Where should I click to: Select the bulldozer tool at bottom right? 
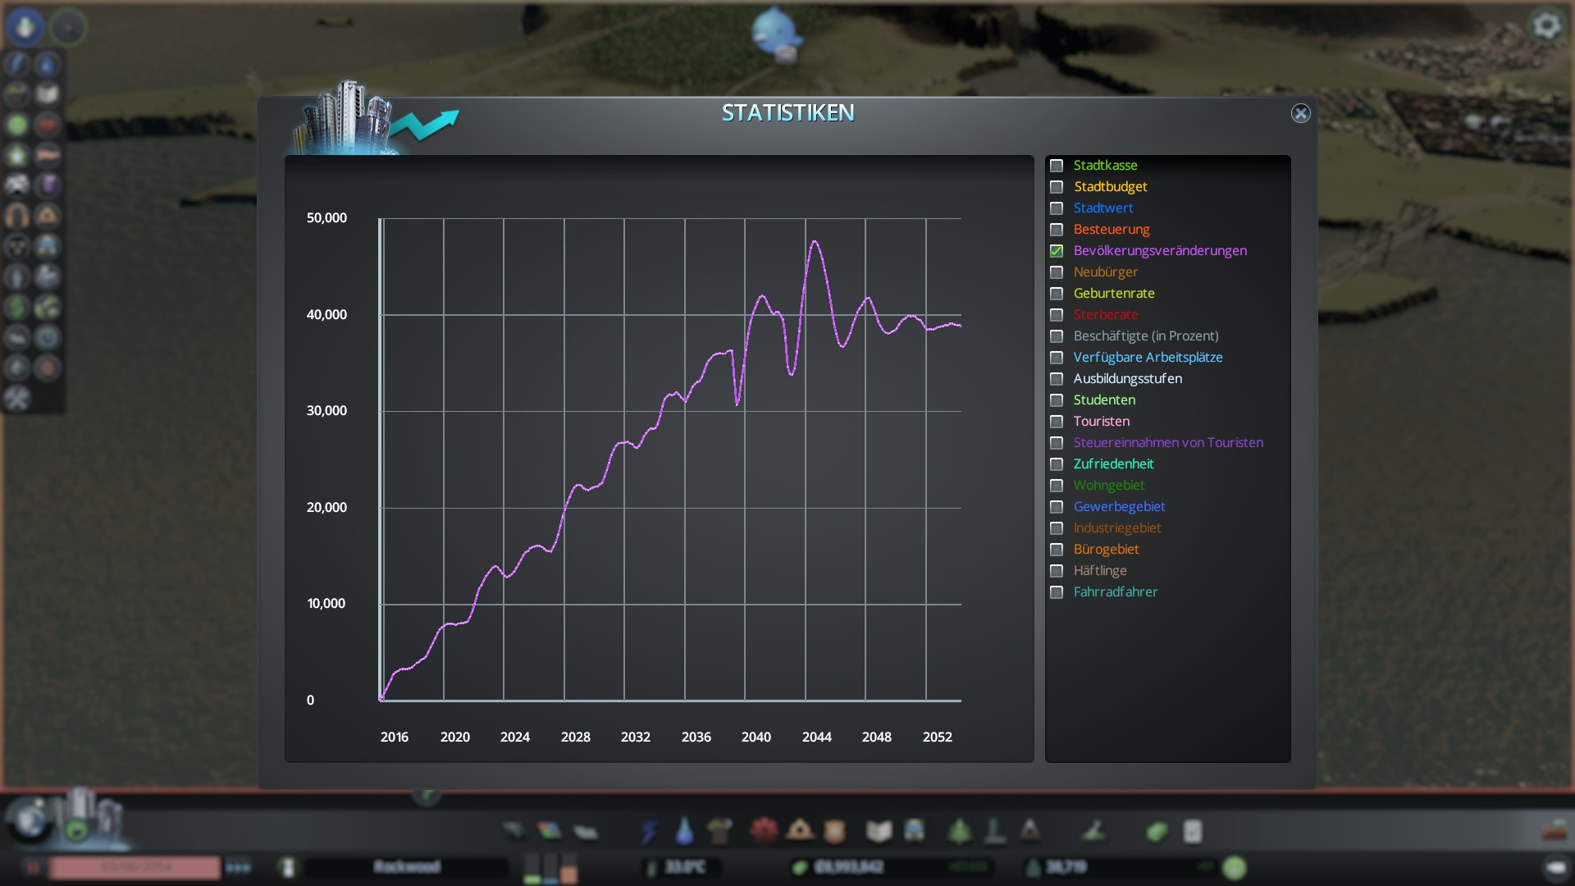[x=1553, y=831]
